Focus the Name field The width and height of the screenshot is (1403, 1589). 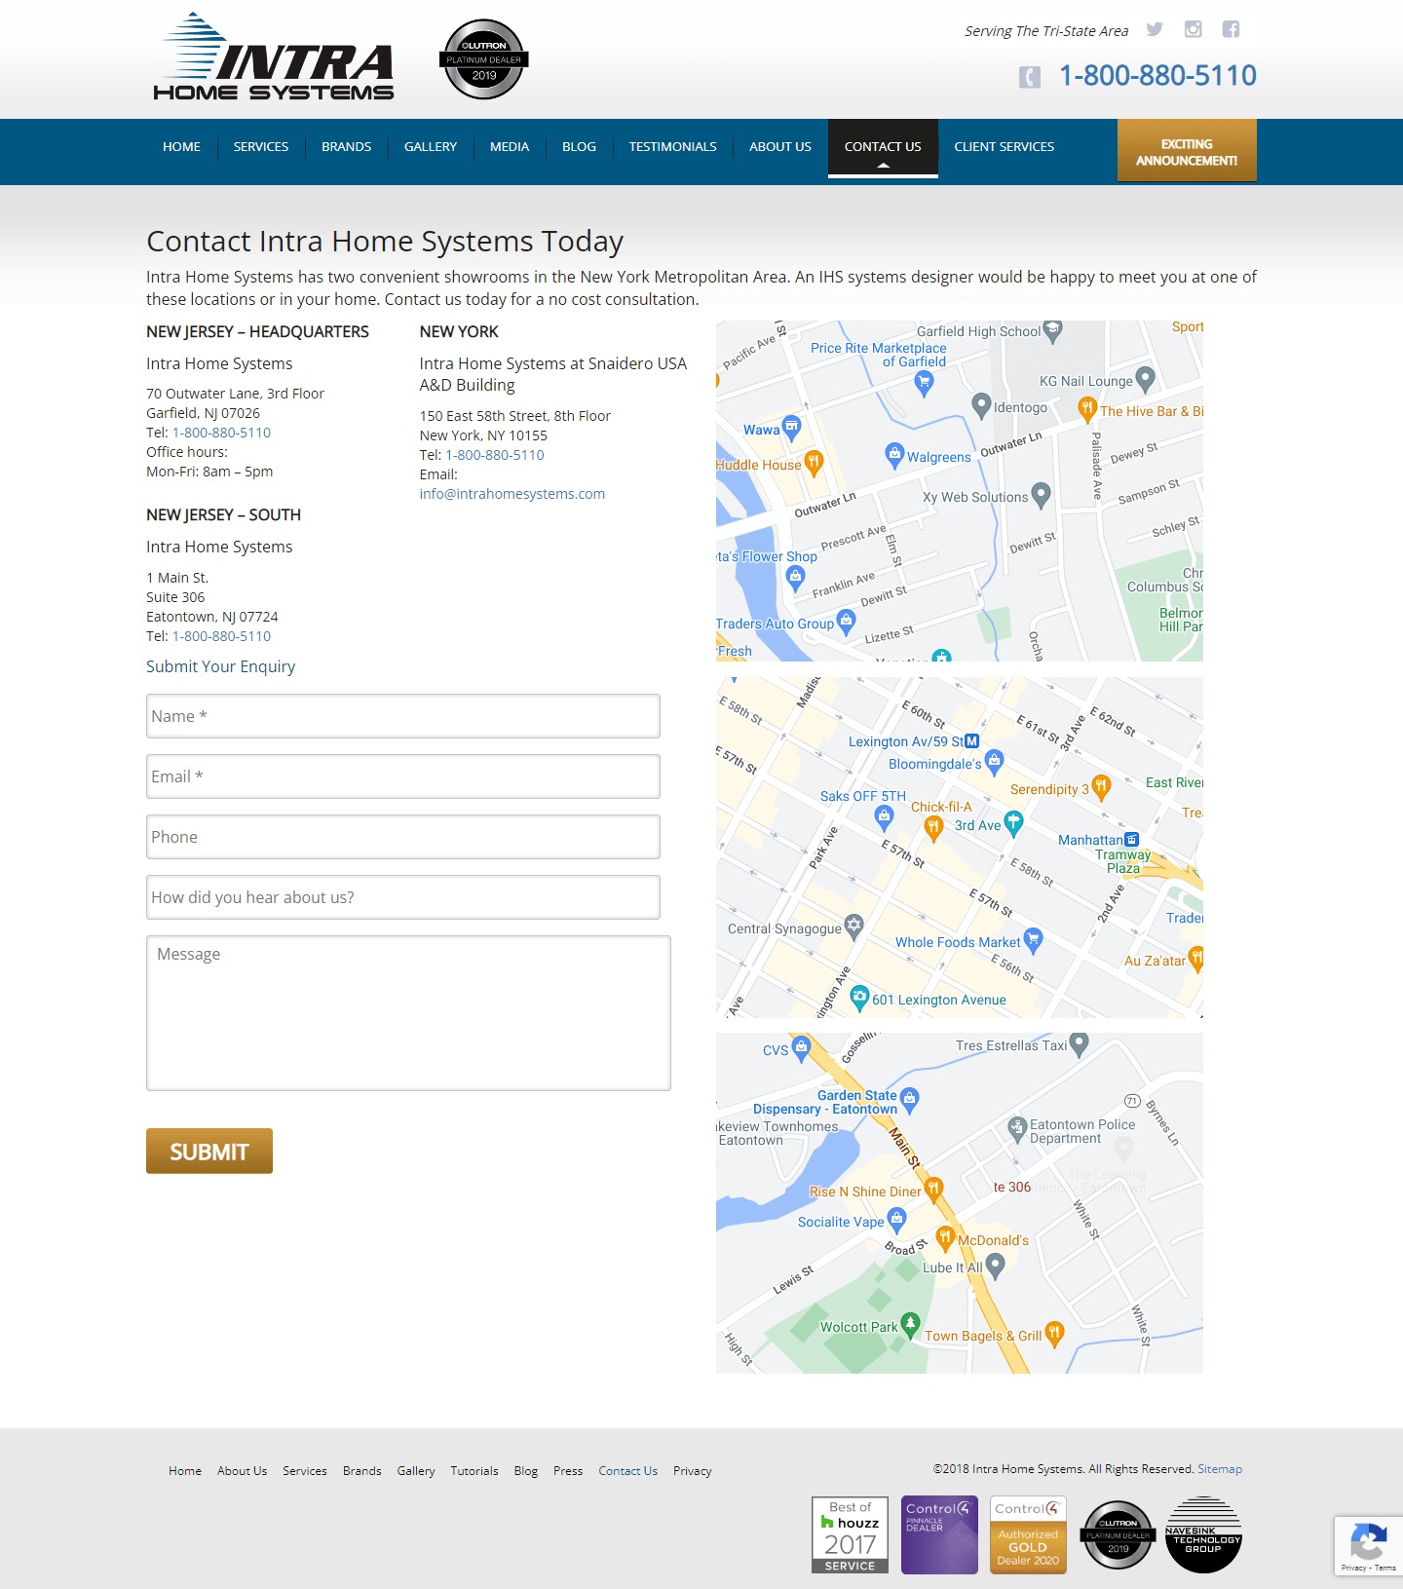[x=403, y=716]
